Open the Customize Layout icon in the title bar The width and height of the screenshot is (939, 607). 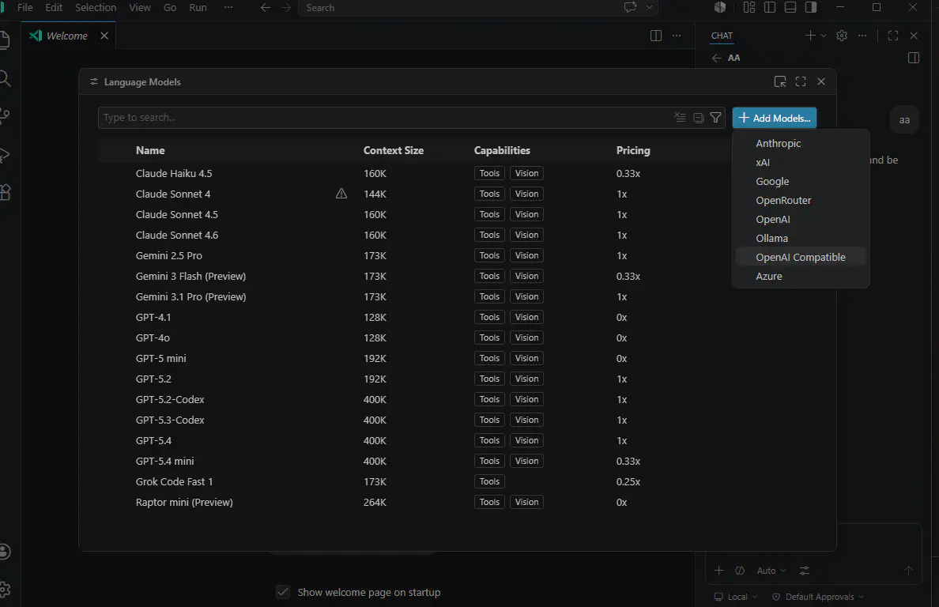click(x=749, y=7)
